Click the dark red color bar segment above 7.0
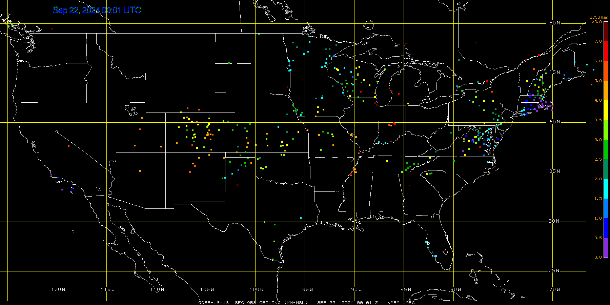610x305 pixels. click(606, 32)
